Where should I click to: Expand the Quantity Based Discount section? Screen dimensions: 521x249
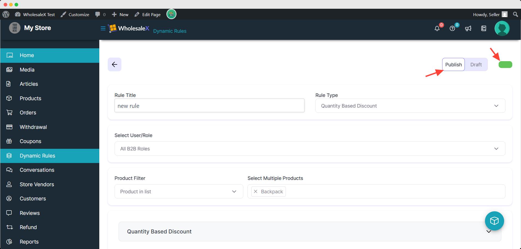(310, 232)
